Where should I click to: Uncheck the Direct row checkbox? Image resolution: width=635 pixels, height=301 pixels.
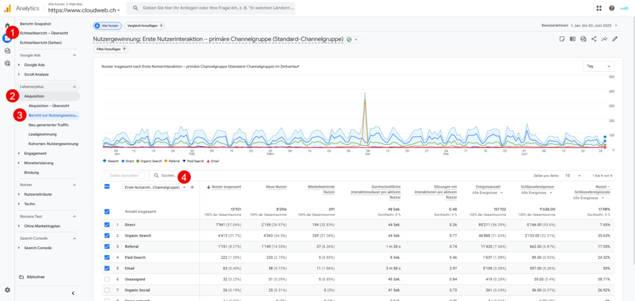[107, 225]
